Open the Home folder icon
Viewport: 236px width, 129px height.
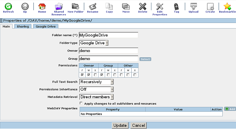tap(42, 6)
